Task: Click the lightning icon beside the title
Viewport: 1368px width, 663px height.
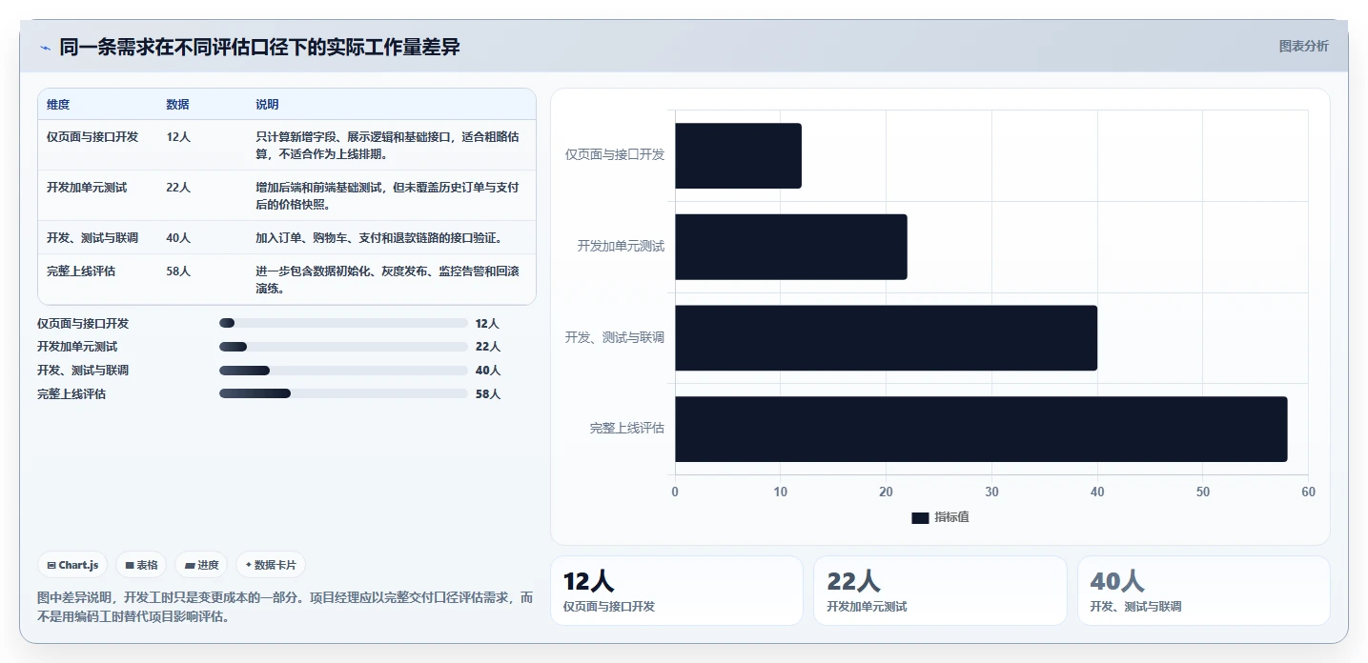Action: point(45,48)
